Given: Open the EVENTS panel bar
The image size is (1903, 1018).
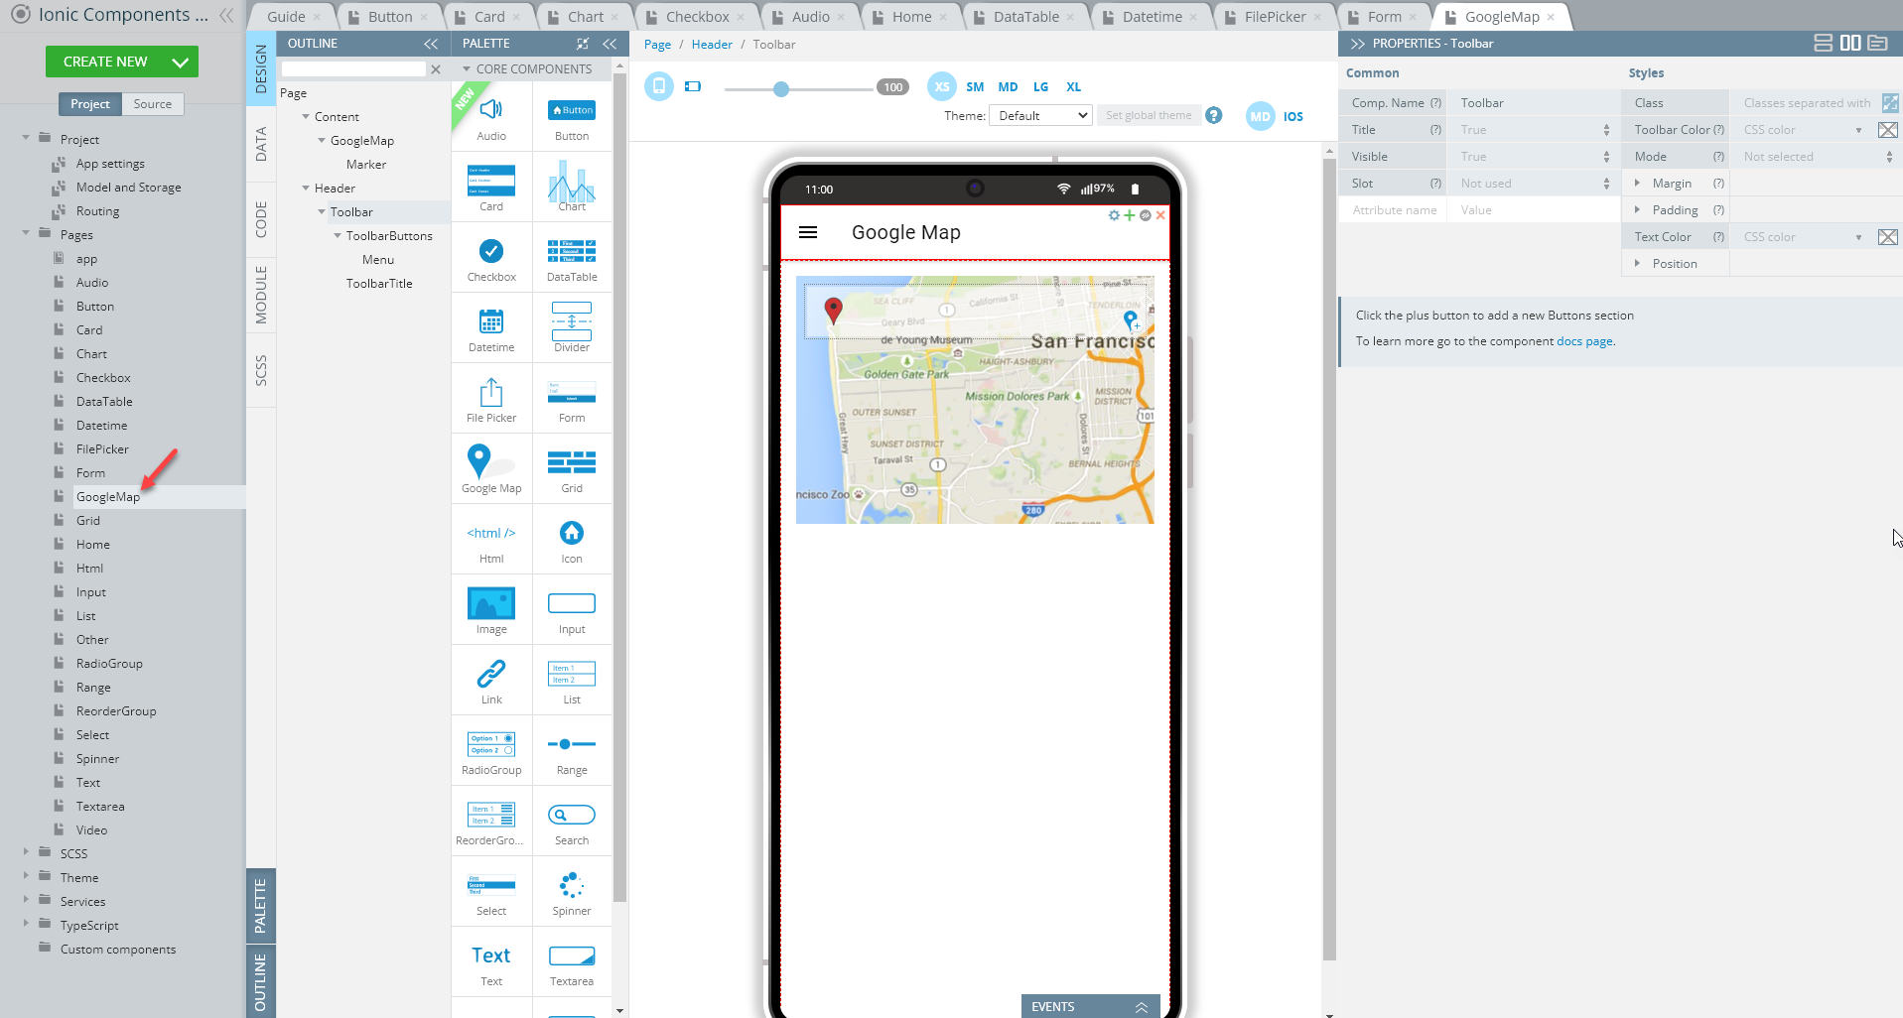Looking at the screenshot, I should [1091, 1006].
